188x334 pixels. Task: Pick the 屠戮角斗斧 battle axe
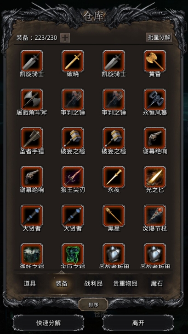point(32,100)
